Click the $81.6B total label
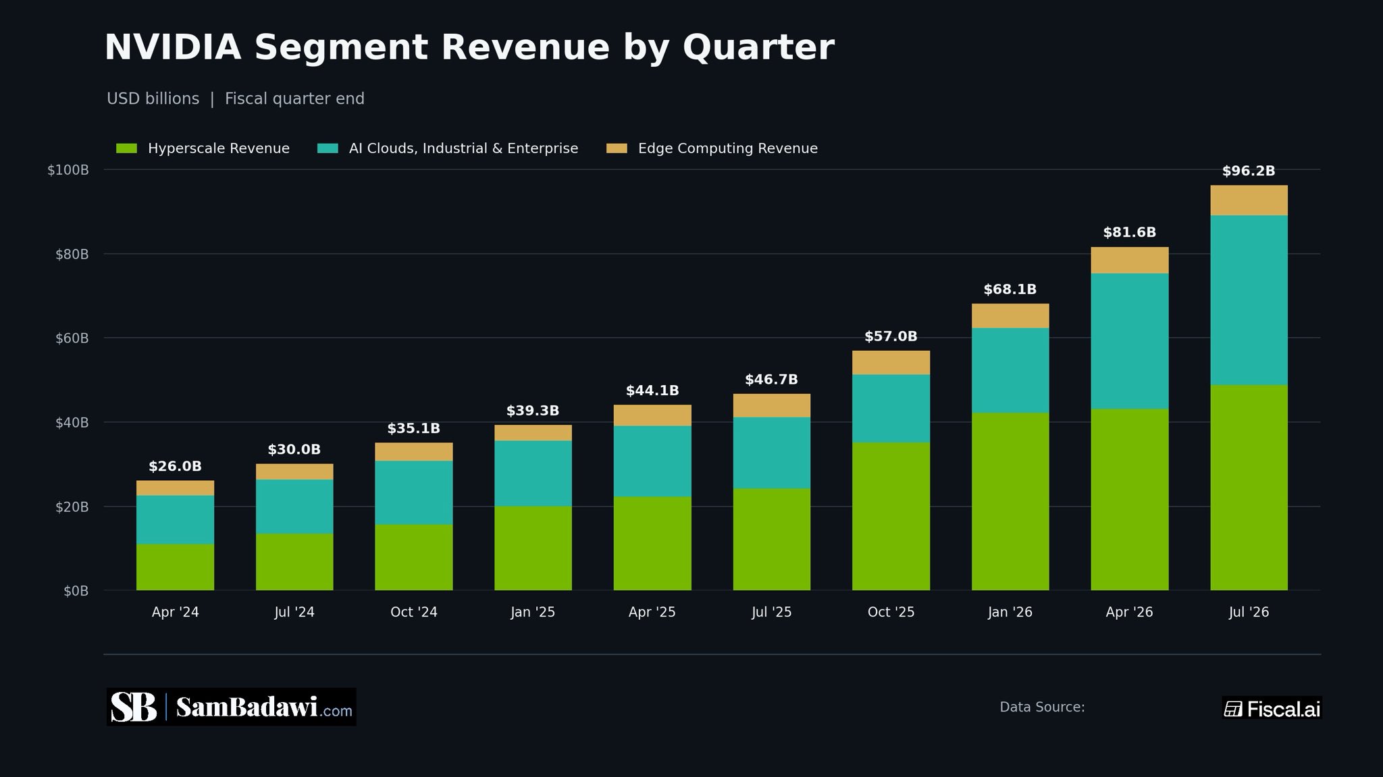The width and height of the screenshot is (1383, 777). pyautogui.click(x=1130, y=233)
